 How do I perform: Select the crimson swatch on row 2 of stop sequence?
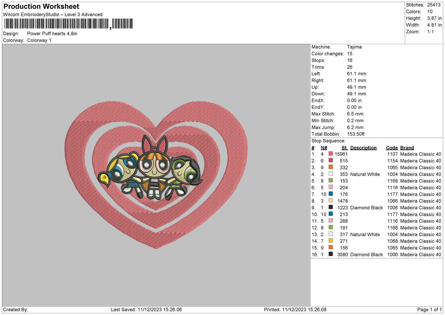[330, 160]
